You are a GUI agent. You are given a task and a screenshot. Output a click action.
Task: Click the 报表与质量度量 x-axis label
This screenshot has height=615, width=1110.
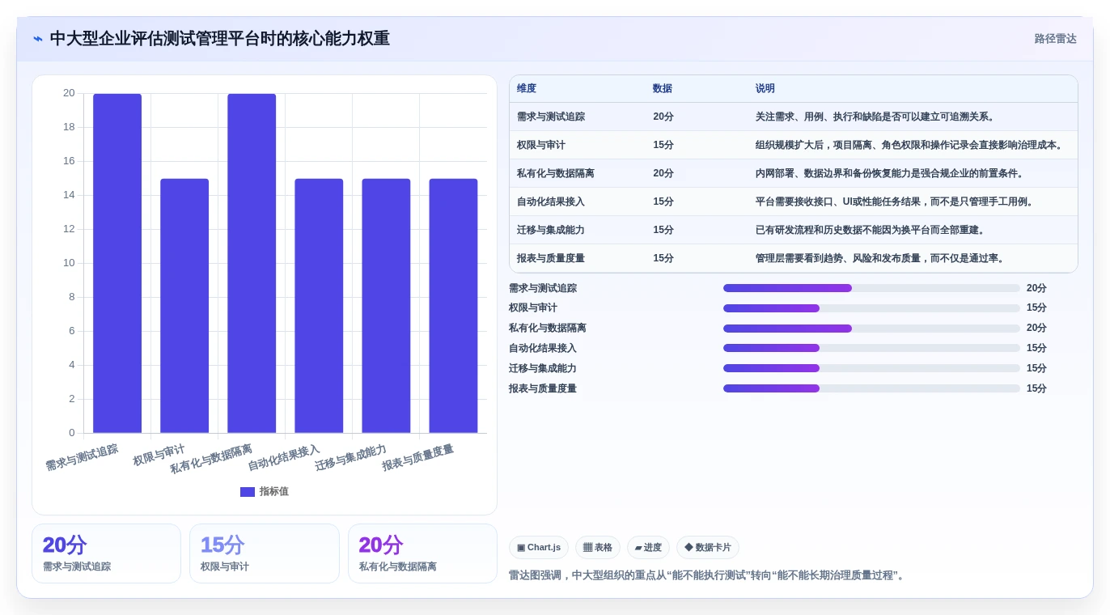point(417,458)
